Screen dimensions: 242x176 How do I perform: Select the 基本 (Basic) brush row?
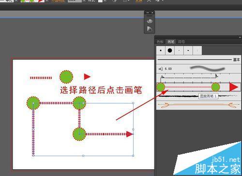[x=199, y=60]
